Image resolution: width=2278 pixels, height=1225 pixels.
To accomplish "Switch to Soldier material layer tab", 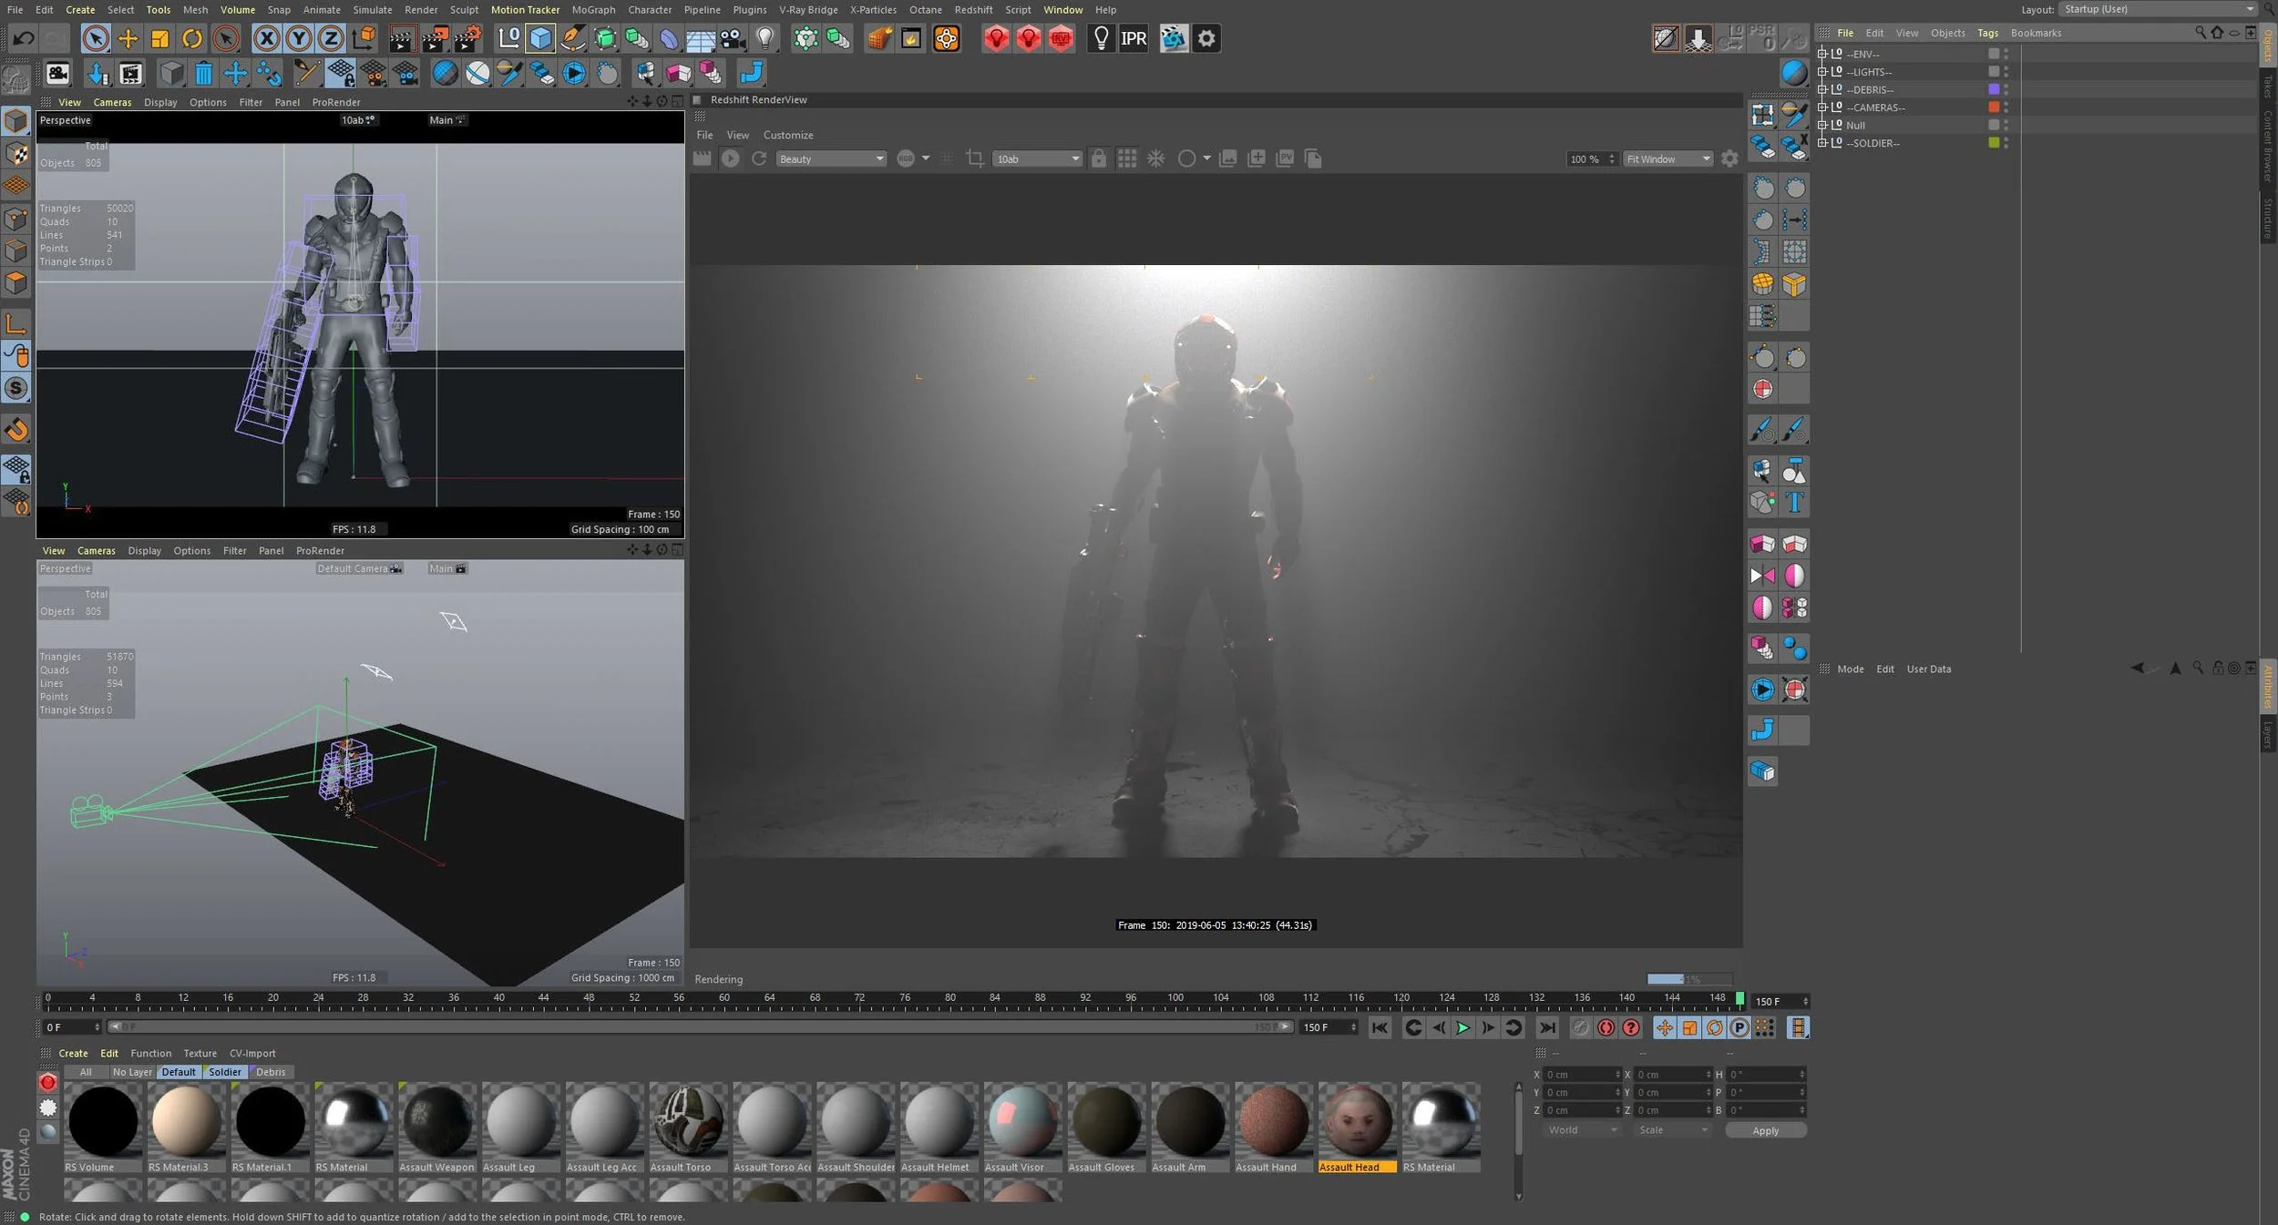I will click(224, 1072).
